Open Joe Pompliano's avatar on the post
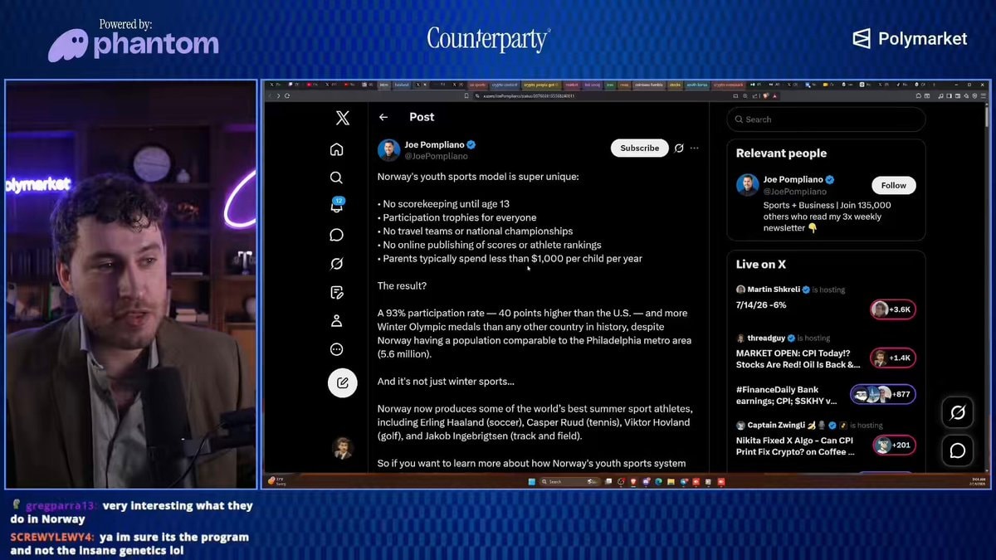Viewport: 996px width, 560px height. (388, 150)
